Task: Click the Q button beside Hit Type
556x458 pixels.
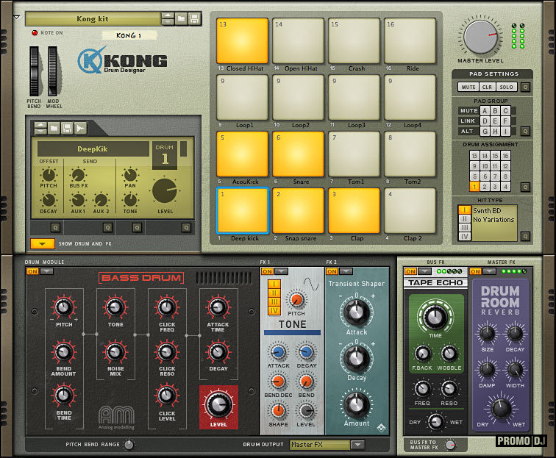Action: [x=526, y=236]
